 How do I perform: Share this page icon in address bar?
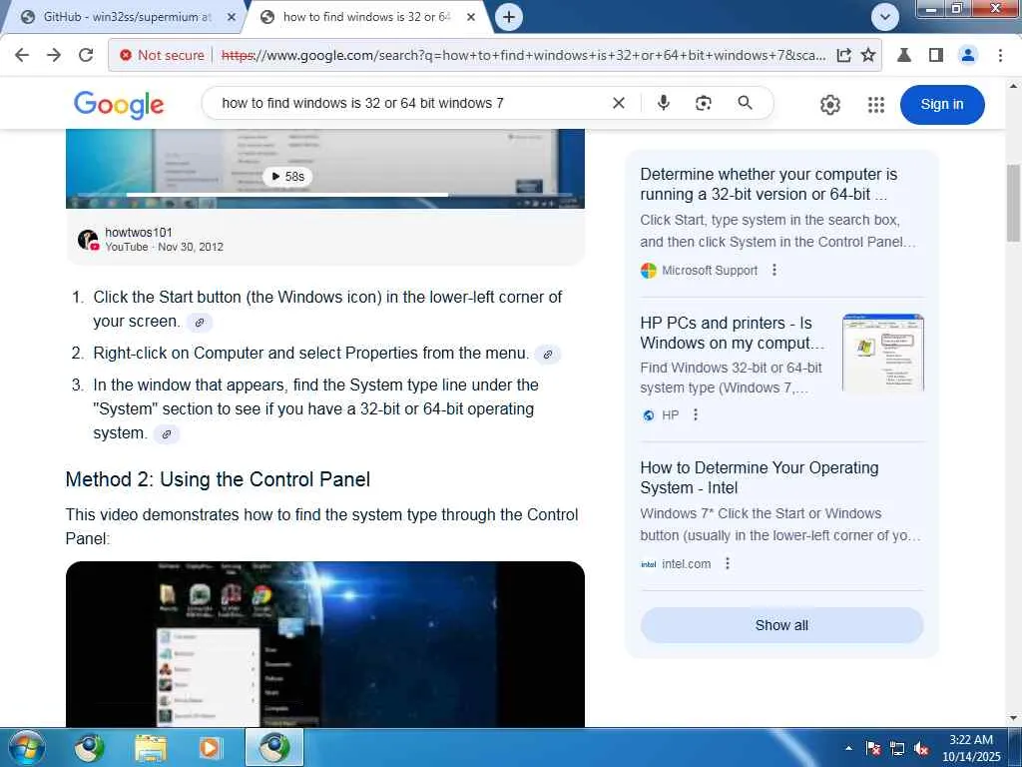[843, 55]
